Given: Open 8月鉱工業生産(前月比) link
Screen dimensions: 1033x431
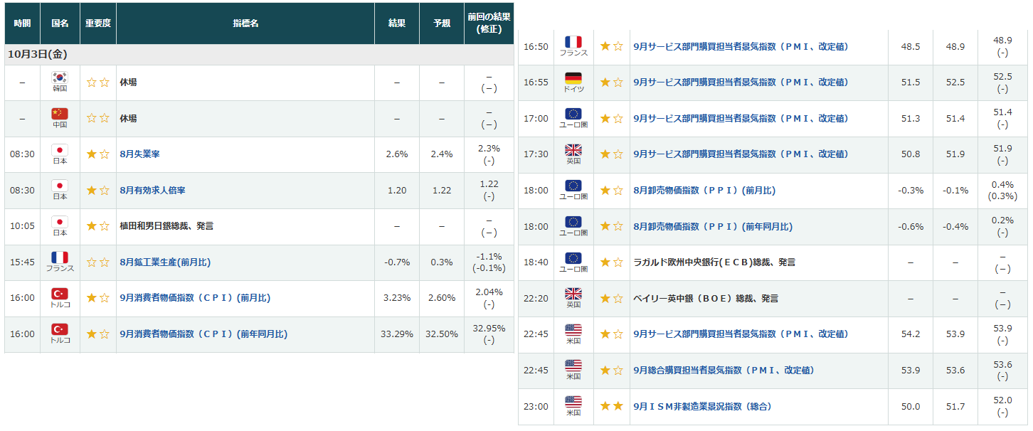Looking at the screenshot, I should 165,262.
